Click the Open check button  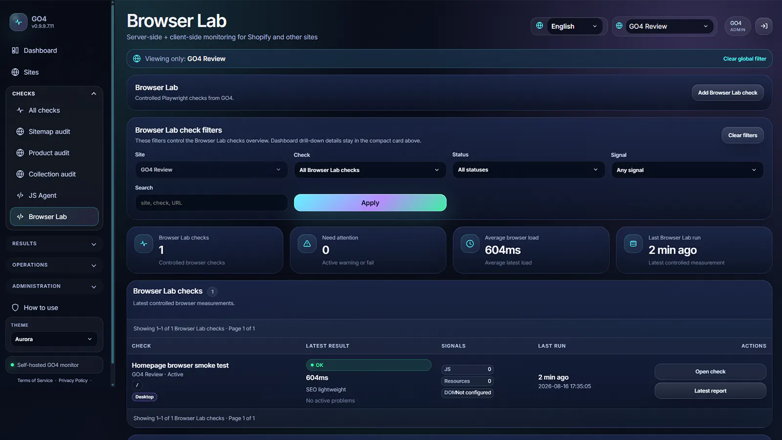[710, 372]
